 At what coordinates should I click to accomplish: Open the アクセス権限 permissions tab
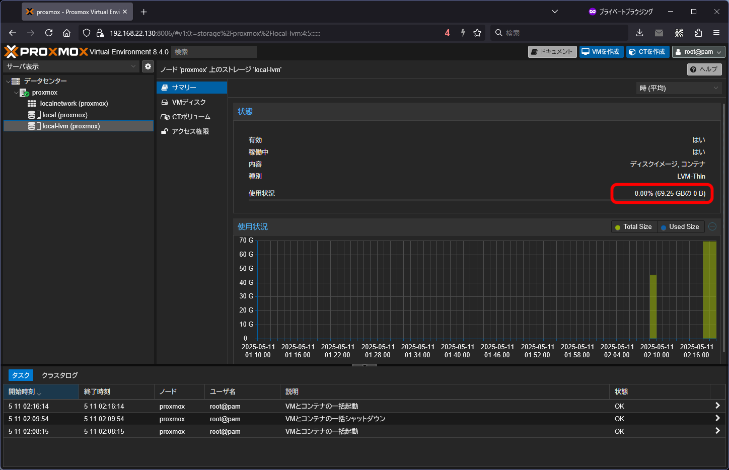(x=192, y=131)
